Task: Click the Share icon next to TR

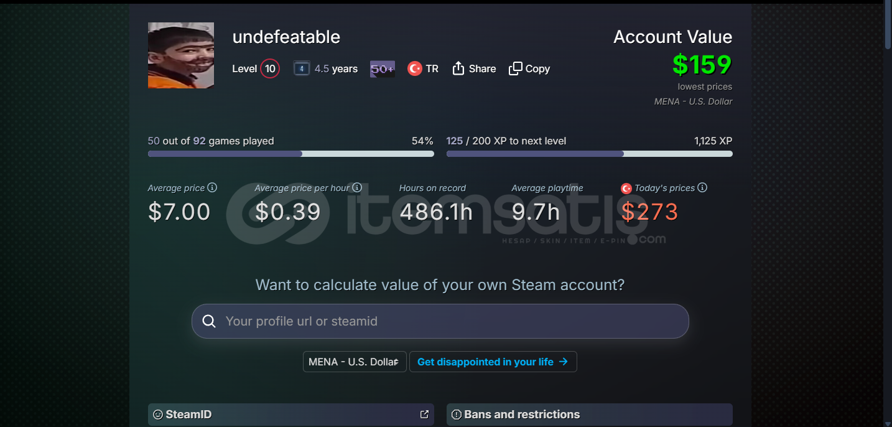Action: tap(458, 68)
